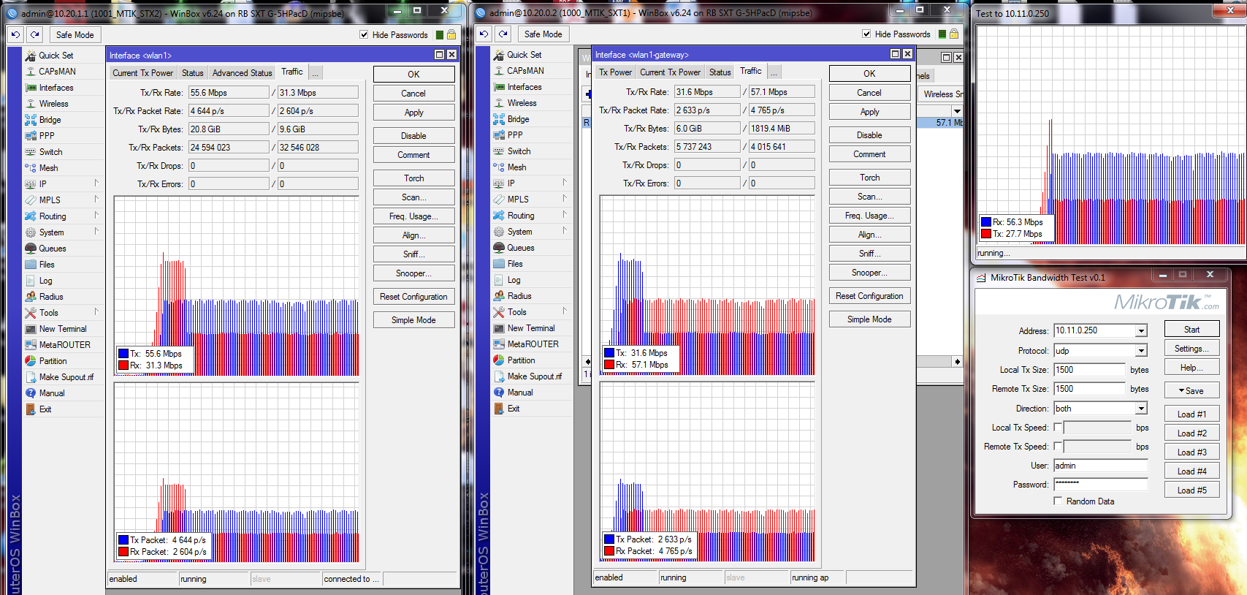Open Log in left WinBox sidebar
1247x595 pixels.
(x=45, y=281)
